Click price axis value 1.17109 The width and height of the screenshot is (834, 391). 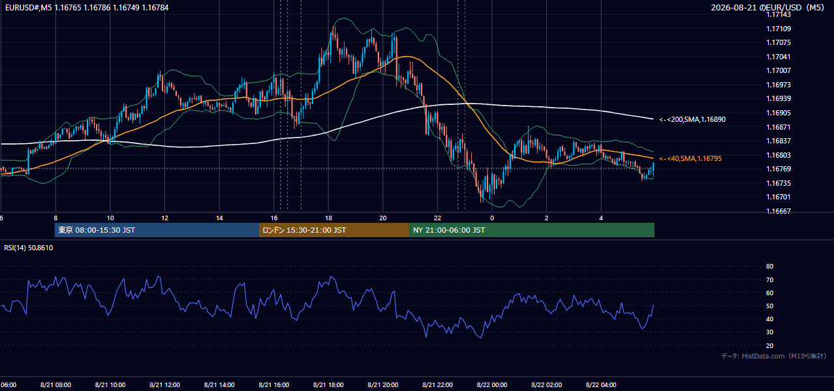point(779,29)
